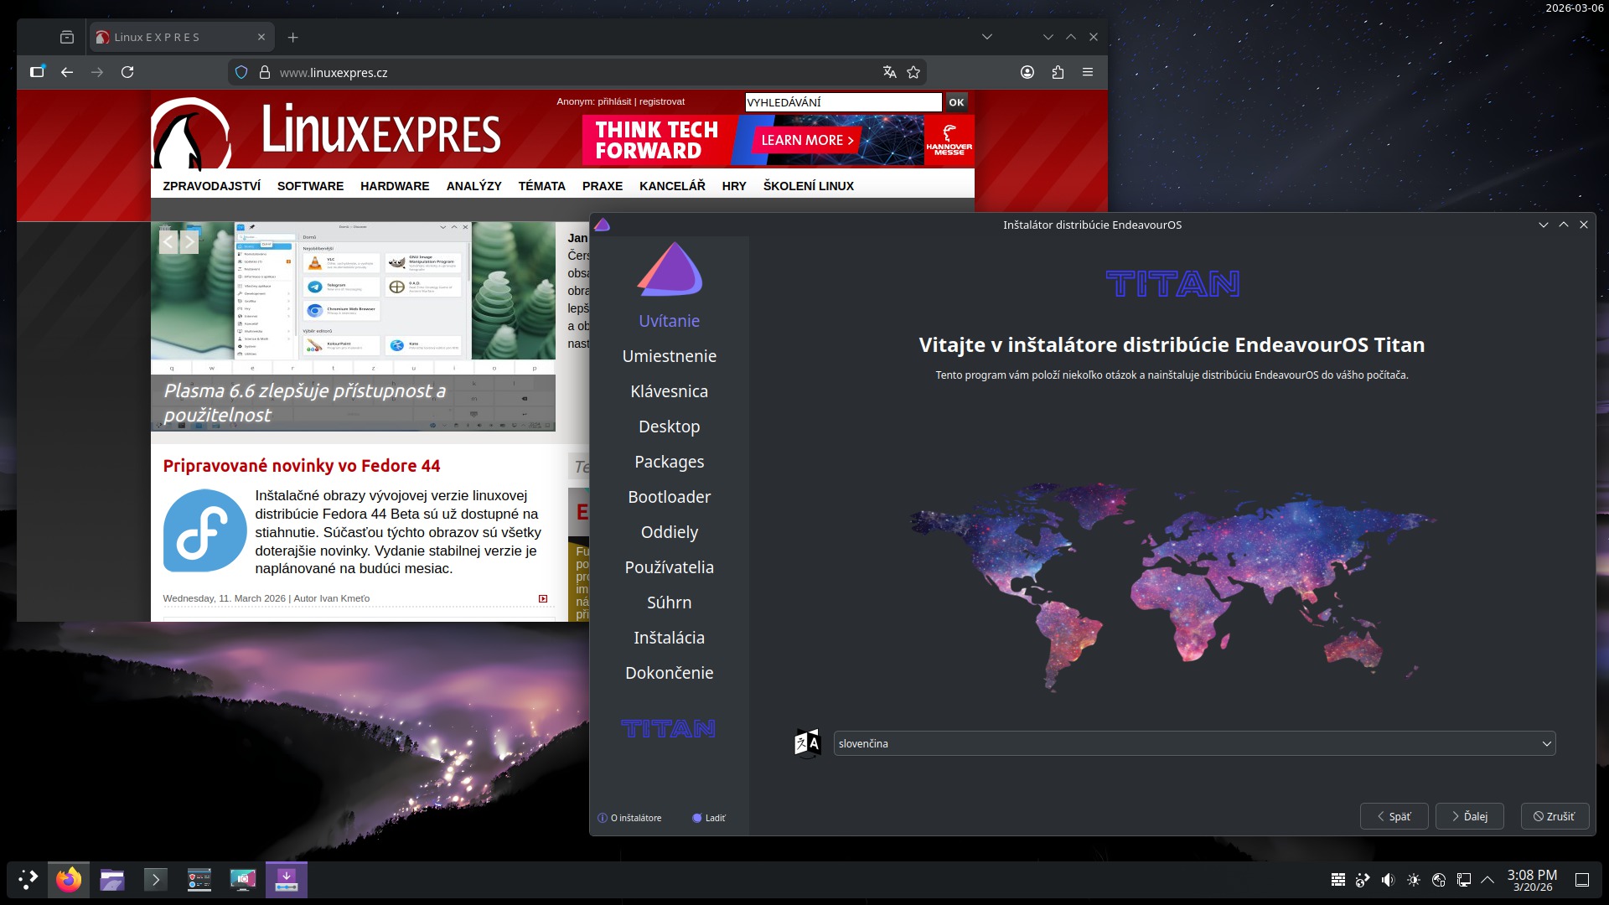The width and height of the screenshot is (1609, 905).
Task: Toggle the Ladiť debug option
Action: [x=709, y=818]
